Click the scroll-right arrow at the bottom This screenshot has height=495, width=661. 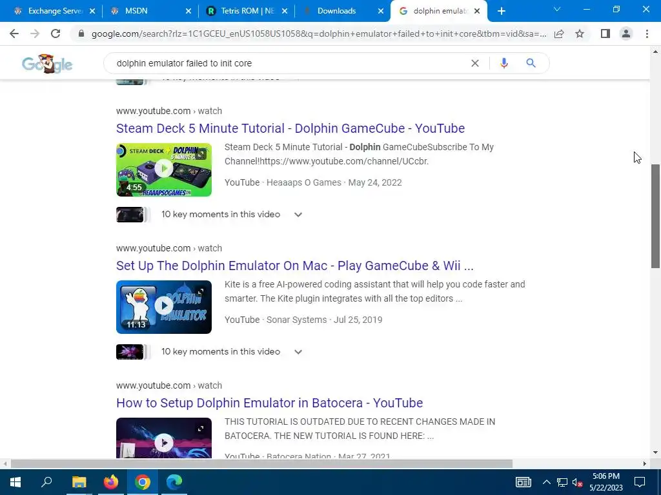coord(645,463)
